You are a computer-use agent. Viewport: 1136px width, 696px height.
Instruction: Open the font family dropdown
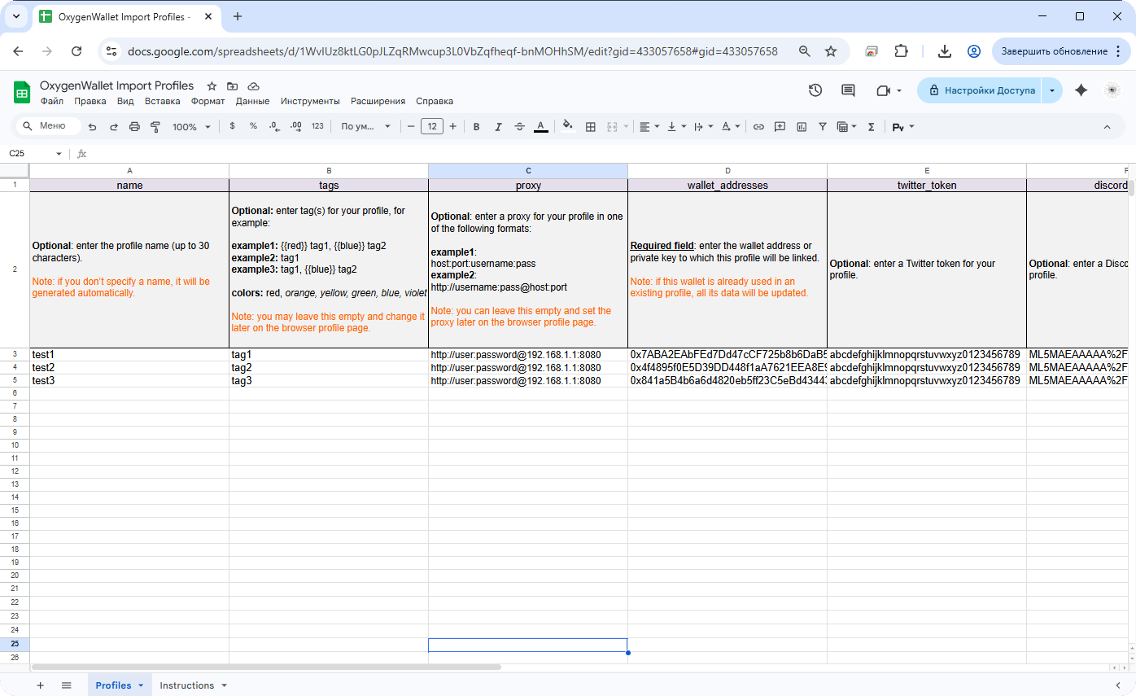(366, 126)
